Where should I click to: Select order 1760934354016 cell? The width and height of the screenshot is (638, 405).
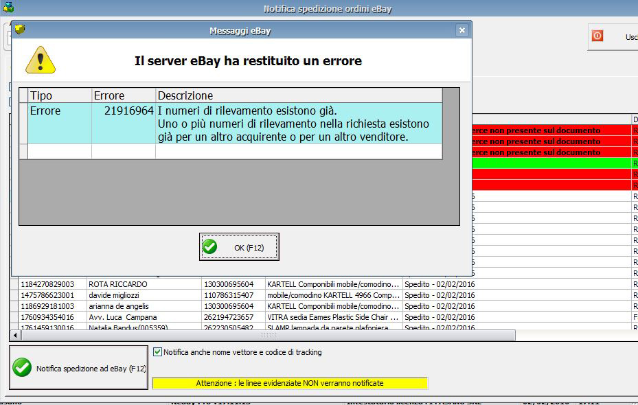pyautogui.click(x=53, y=316)
